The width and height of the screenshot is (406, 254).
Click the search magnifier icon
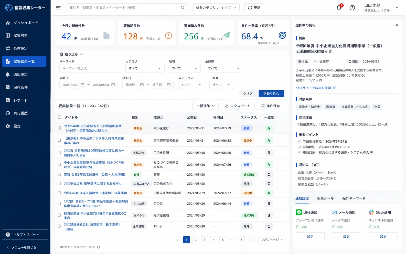coord(183,8)
